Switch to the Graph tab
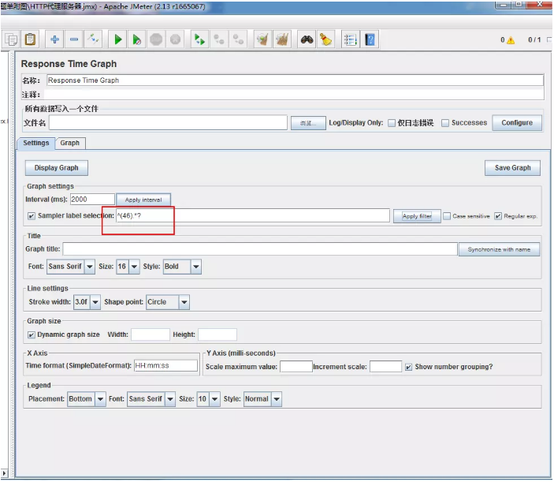The image size is (554, 482). (70, 144)
